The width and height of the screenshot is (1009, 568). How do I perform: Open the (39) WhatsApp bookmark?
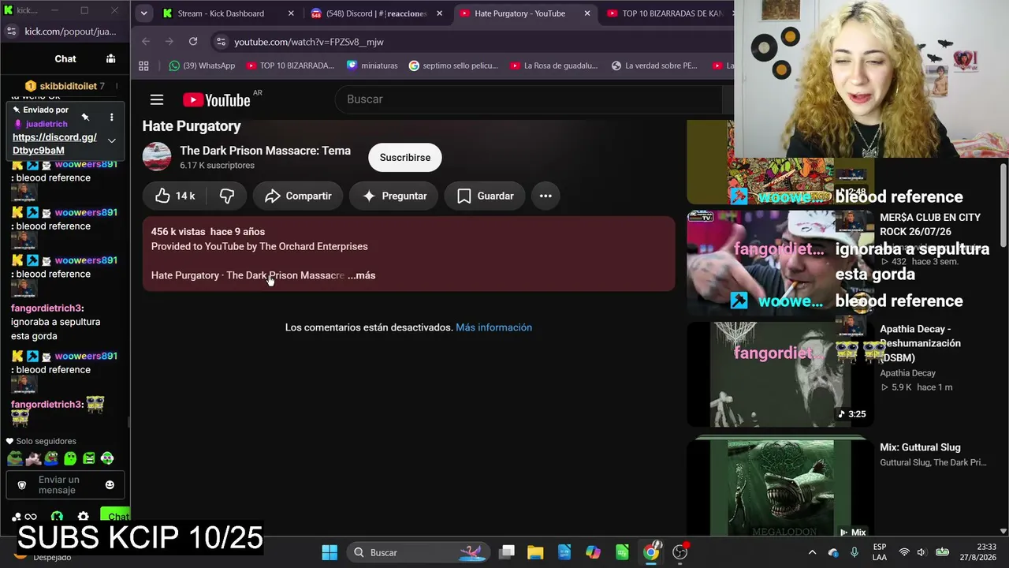(x=202, y=65)
